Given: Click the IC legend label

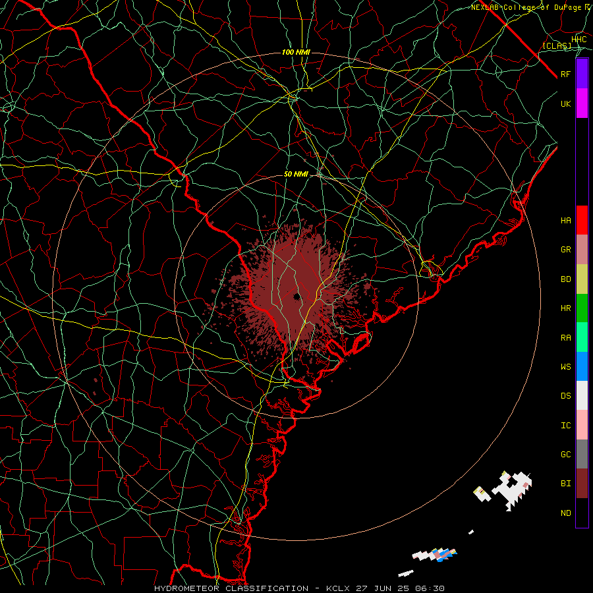Looking at the screenshot, I should (x=565, y=425).
